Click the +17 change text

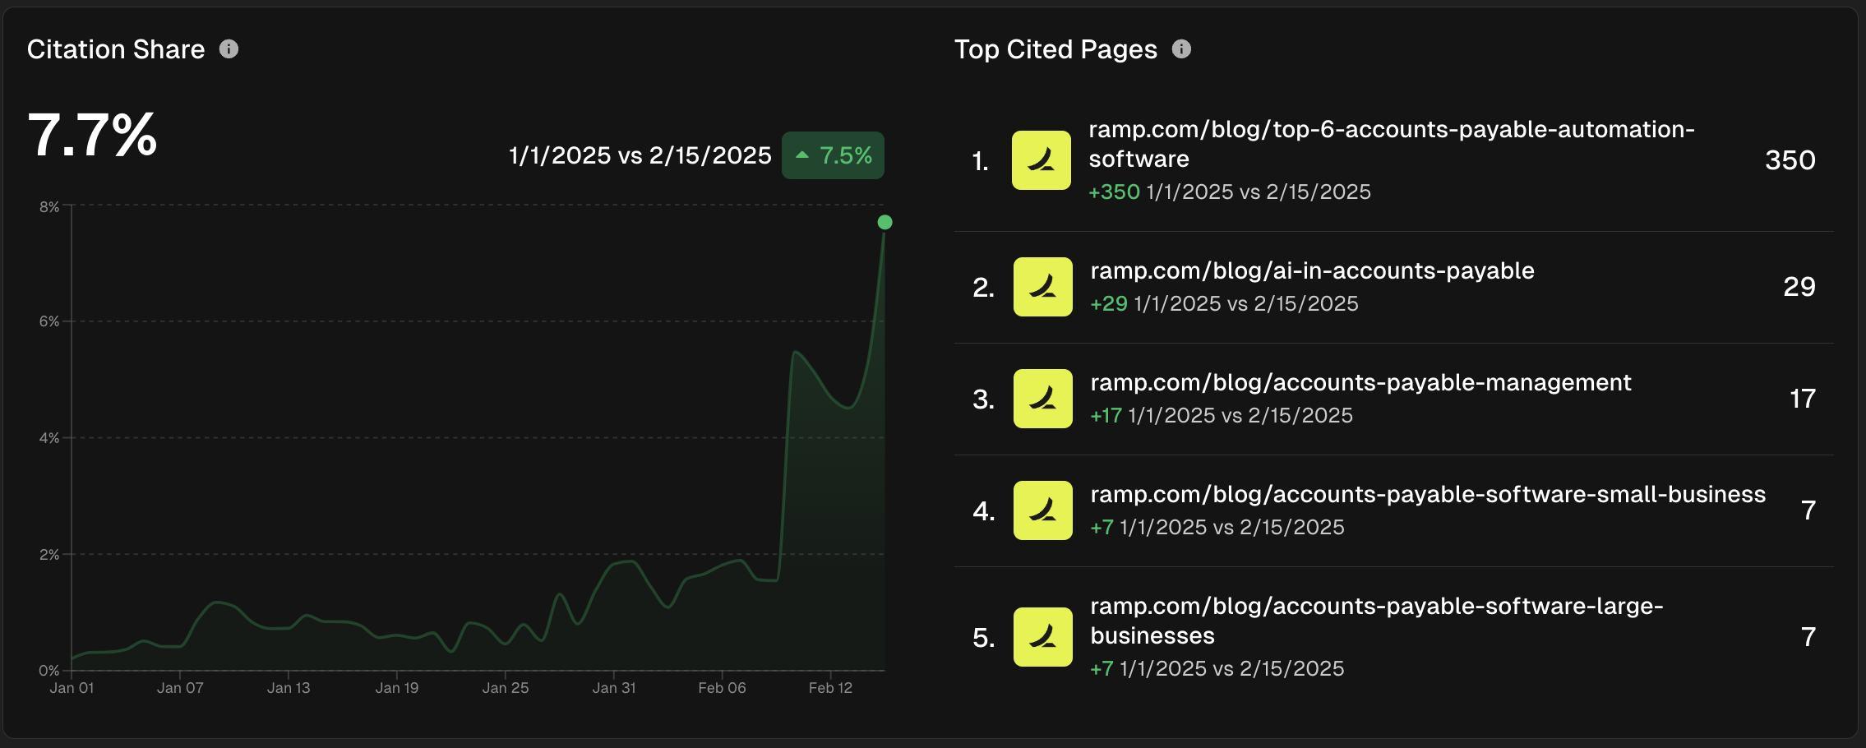click(x=1106, y=415)
